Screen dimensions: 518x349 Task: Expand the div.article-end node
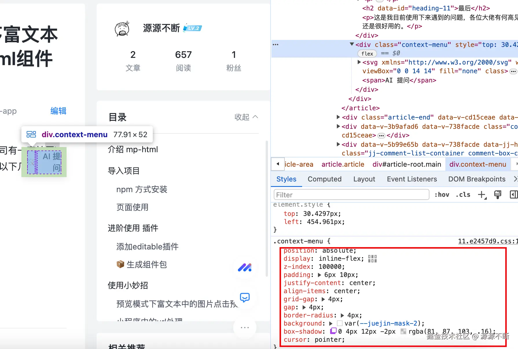(x=338, y=117)
